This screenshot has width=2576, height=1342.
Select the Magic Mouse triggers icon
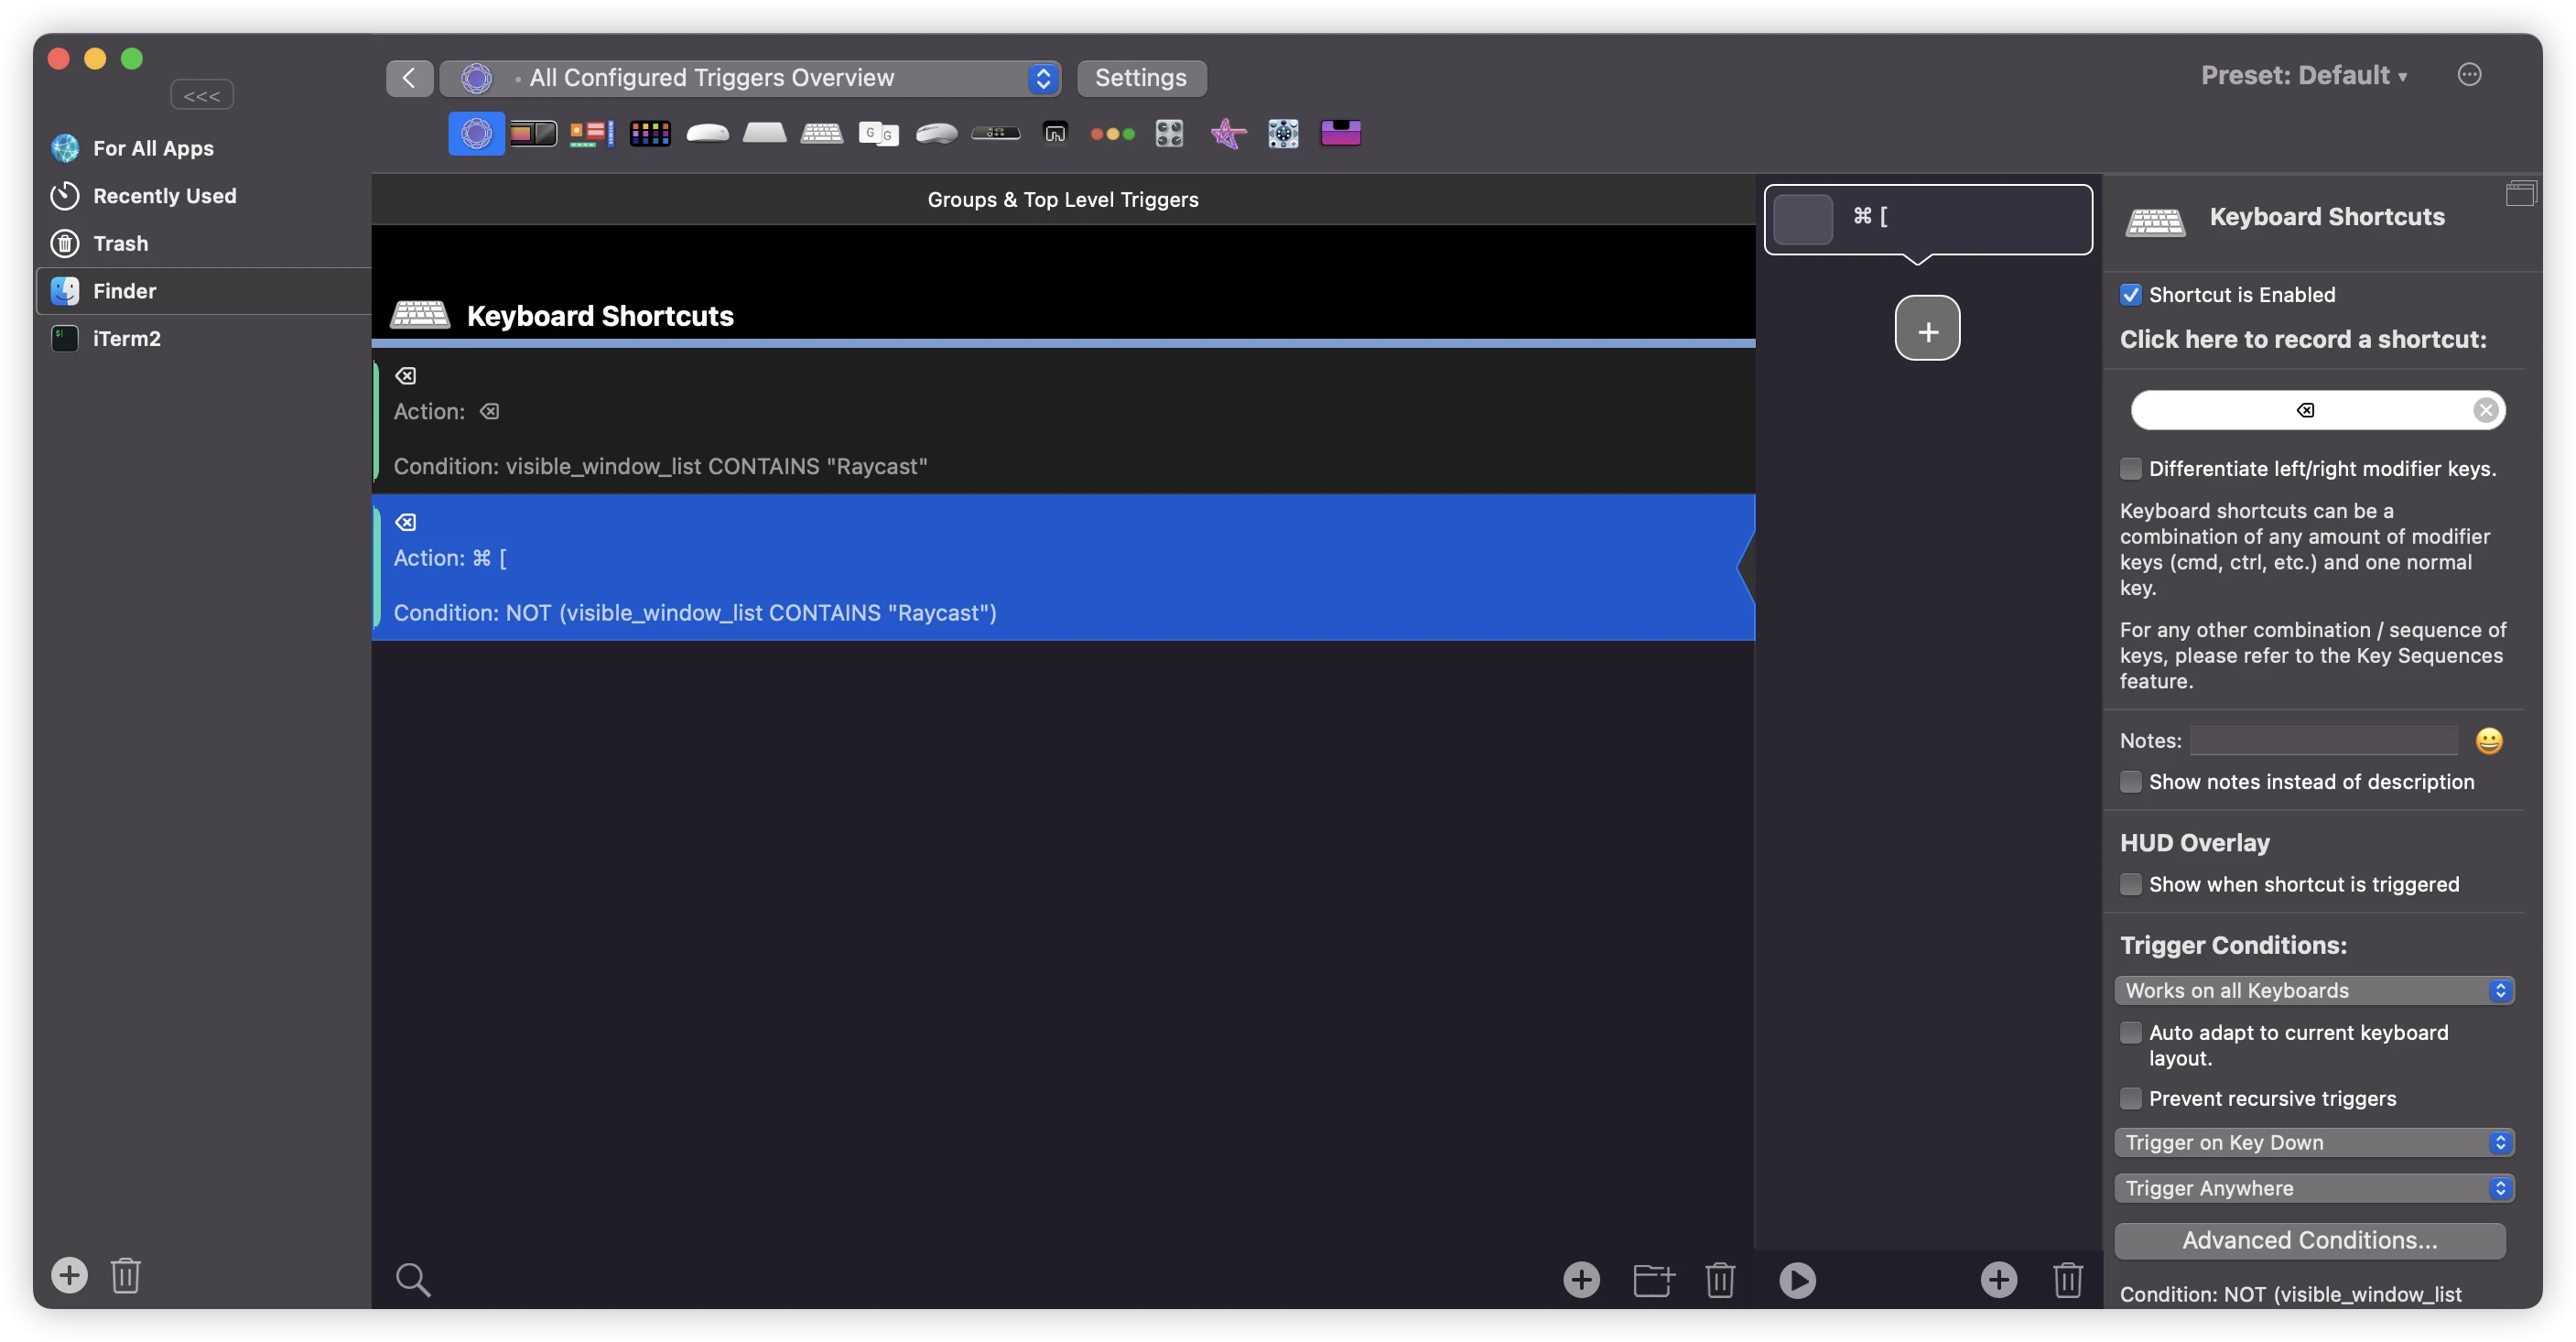click(707, 133)
